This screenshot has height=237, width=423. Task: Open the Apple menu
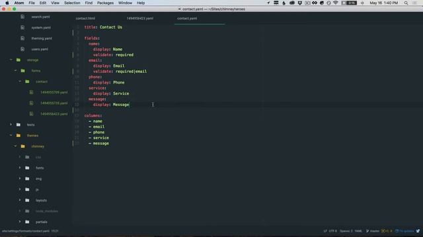coord(7,3)
